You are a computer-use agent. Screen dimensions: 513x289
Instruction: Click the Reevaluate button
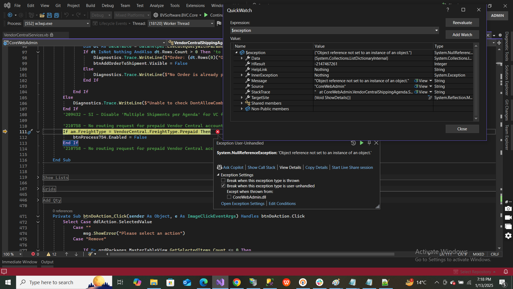click(462, 23)
